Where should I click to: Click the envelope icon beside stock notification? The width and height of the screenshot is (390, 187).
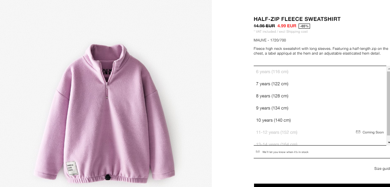click(x=258, y=152)
